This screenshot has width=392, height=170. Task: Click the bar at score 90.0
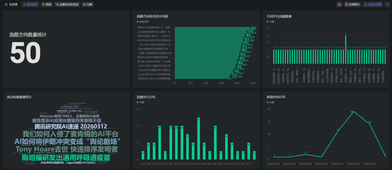pyautogui.click(x=226, y=147)
